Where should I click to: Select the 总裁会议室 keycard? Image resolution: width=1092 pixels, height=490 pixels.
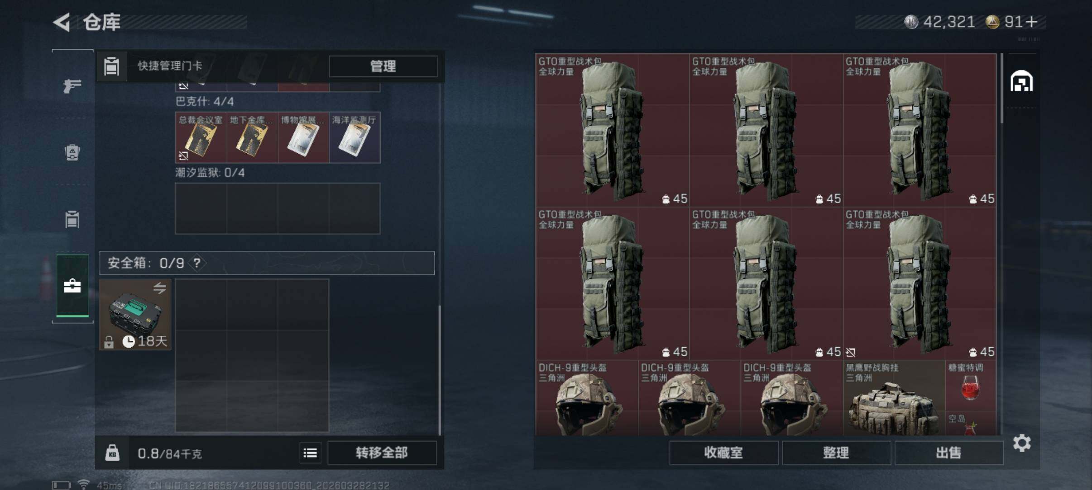point(201,137)
